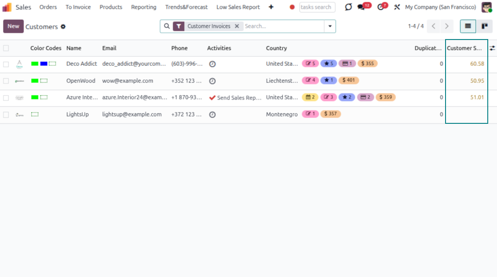Viewport: 497px width, 277px height.
Task: Open the optional columns adjust icon
Action: pyautogui.click(x=492, y=48)
